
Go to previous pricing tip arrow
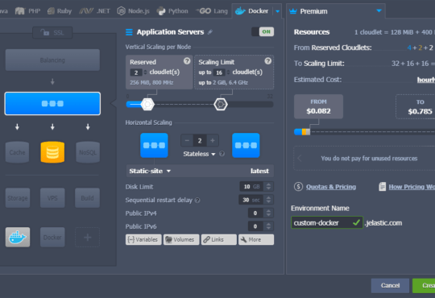point(300,158)
